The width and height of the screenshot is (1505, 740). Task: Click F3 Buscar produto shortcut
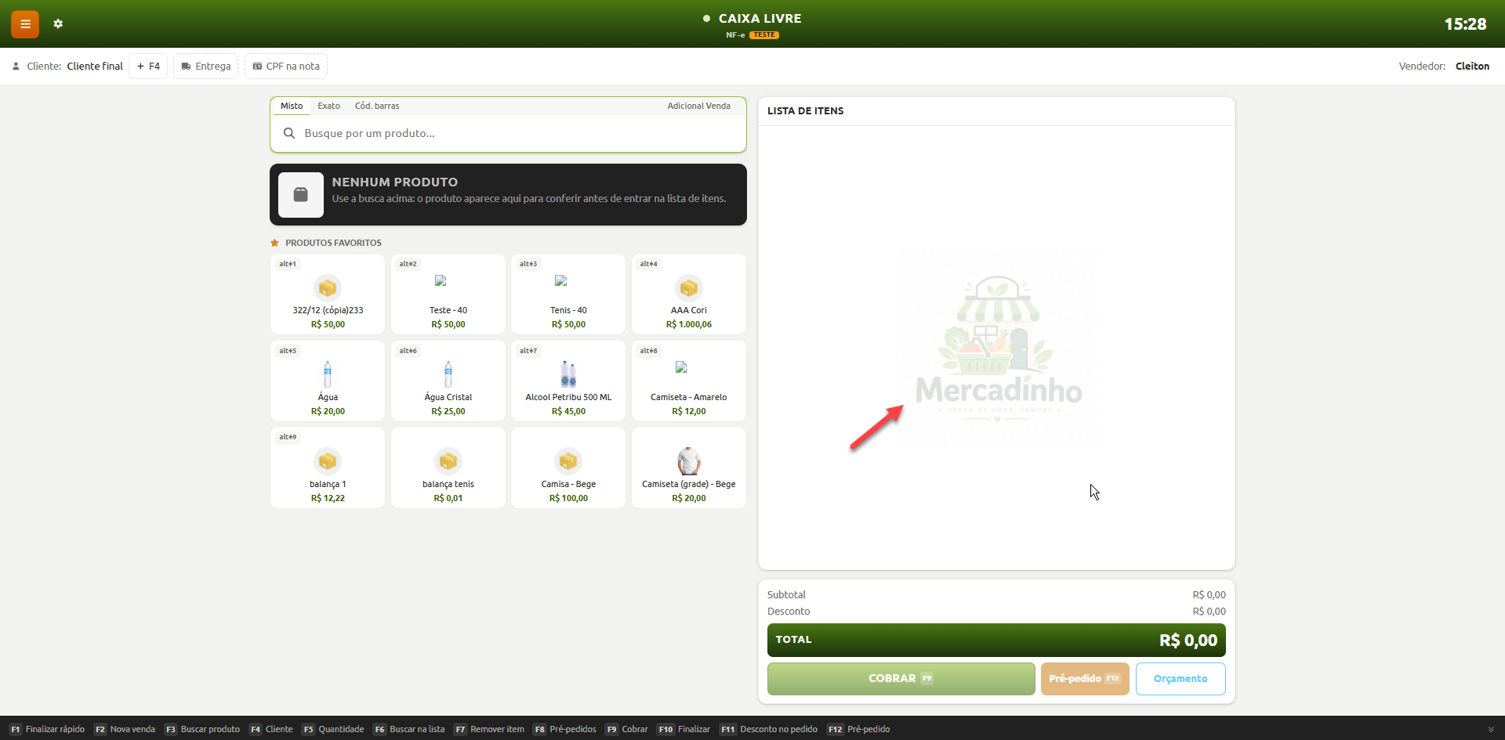point(202,729)
